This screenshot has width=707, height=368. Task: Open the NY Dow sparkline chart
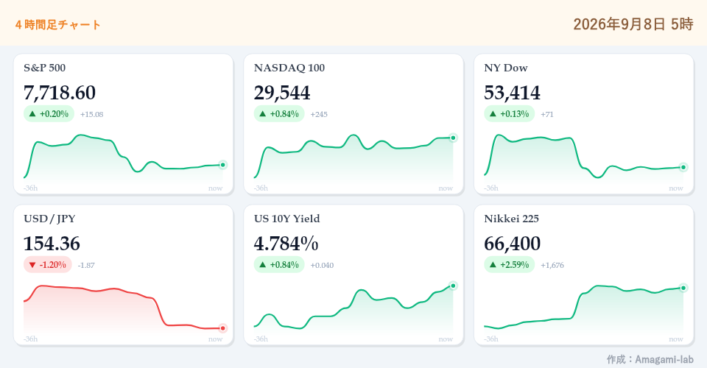pos(584,158)
